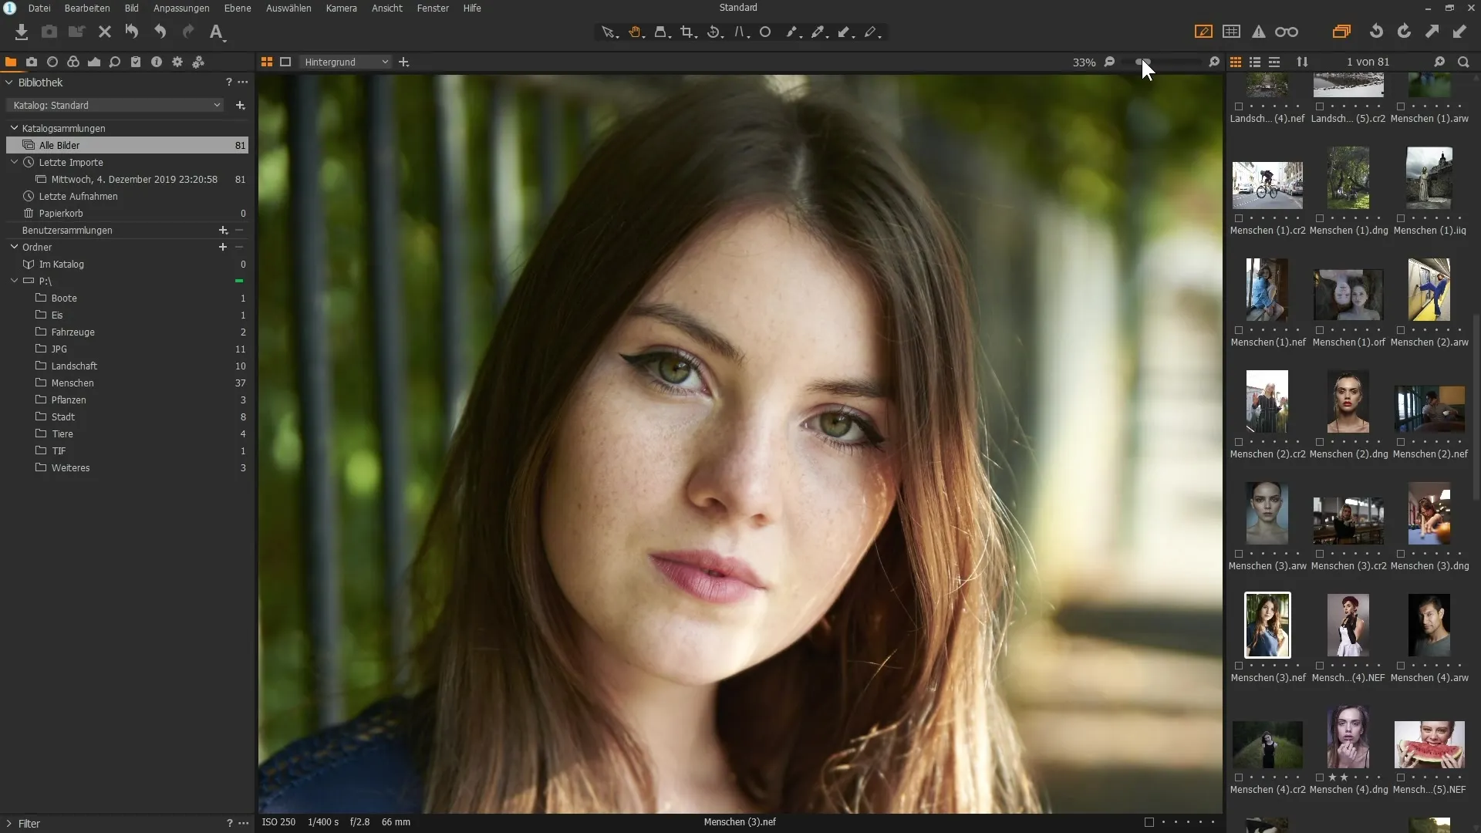Toggle the grid overlay icon
Viewport: 1481px width, 833px height.
pos(1232,32)
